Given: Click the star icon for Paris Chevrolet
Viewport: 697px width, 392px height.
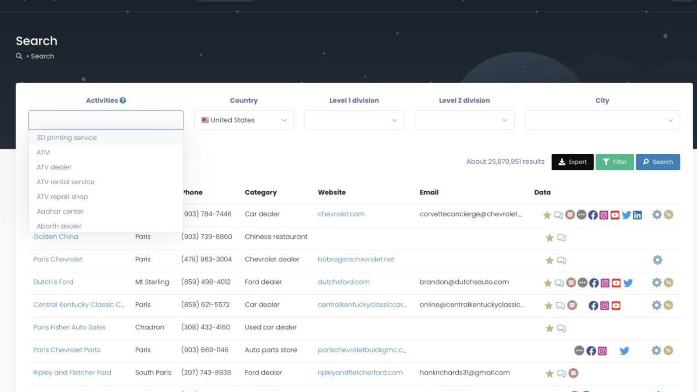Looking at the screenshot, I should (x=549, y=260).
